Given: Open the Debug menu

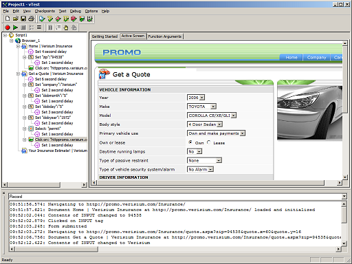Looking at the screenshot, I should (x=76, y=11).
